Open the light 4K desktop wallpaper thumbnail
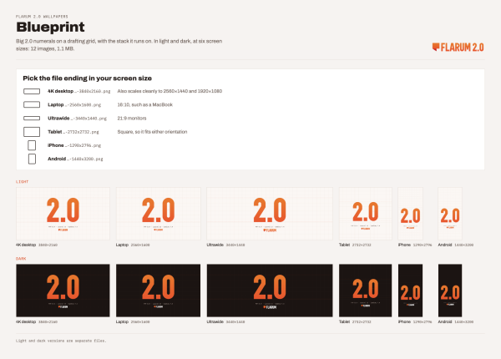This screenshot has height=359, width=501. [63, 214]
